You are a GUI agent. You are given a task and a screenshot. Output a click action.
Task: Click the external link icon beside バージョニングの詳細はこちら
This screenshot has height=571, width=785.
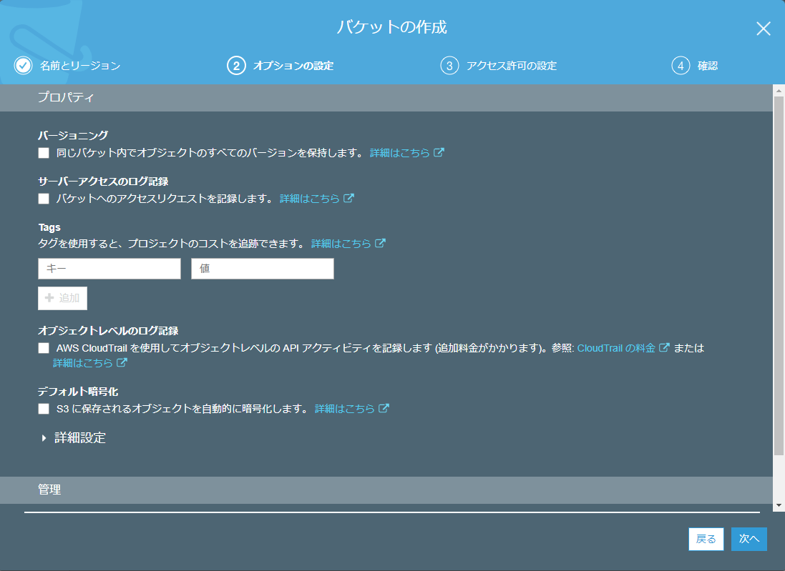click(x=439, y=152)
